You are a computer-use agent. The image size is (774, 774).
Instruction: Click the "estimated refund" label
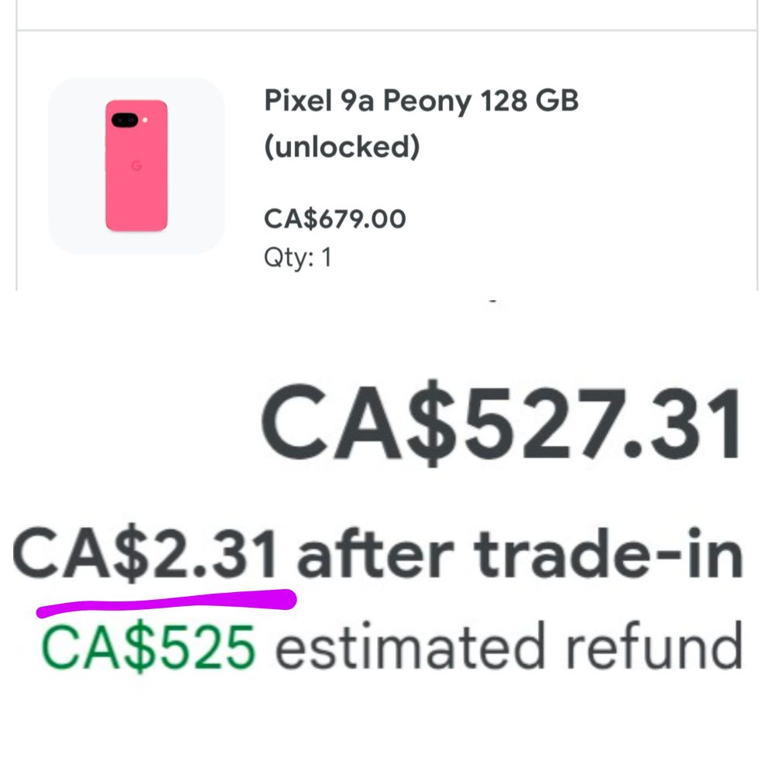pyautogui.click(x=509, y=646)
